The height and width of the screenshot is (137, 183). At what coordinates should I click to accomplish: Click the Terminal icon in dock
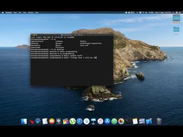coord(128,121)
